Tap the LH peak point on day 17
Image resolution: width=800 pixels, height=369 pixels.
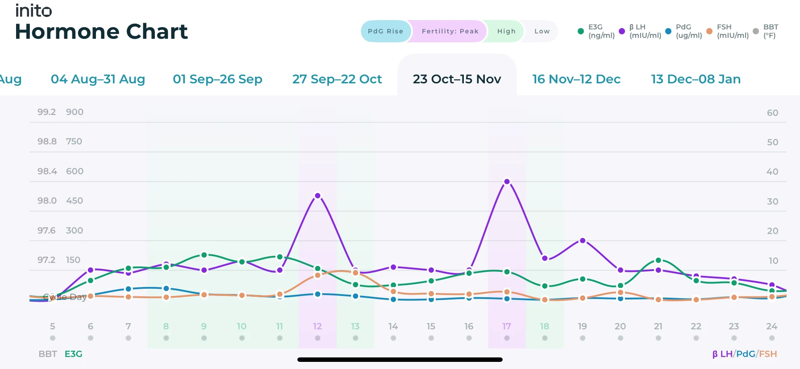click(x=507, y=181)
